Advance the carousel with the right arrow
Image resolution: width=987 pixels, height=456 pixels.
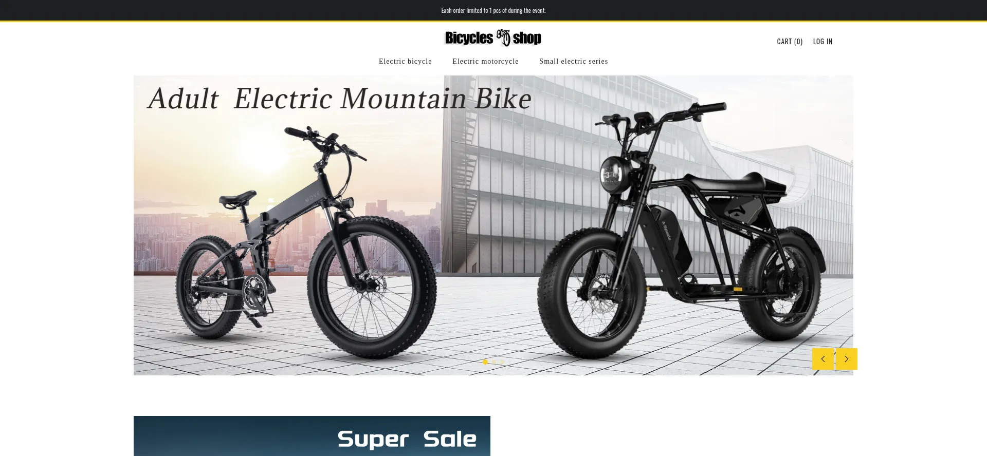pos(846,359)
